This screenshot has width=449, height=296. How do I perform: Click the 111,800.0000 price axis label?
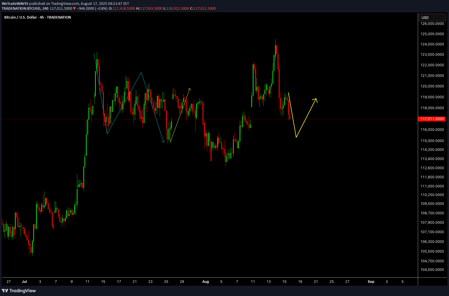pos(432,177)
